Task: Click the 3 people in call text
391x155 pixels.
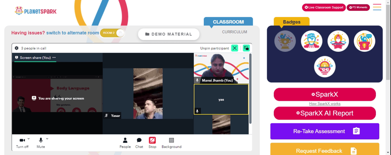Action: click(34, 48)
